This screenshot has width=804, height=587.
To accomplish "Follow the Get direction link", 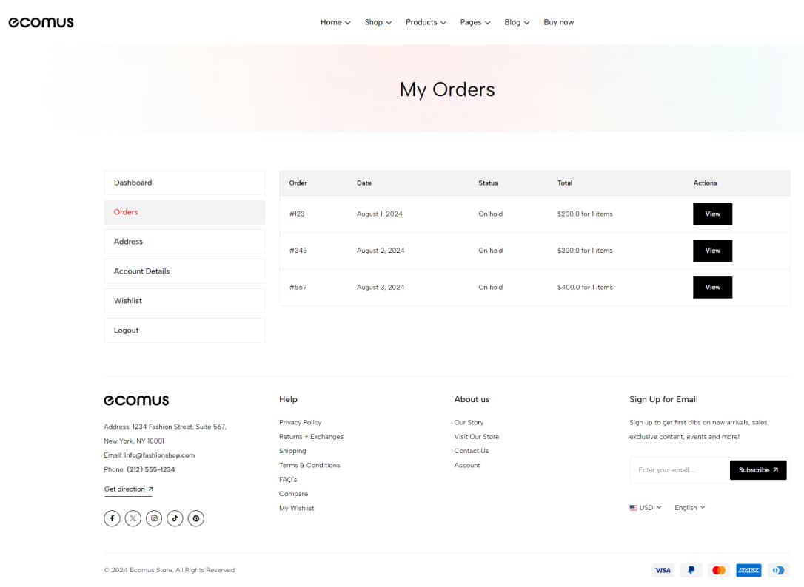I will pyautogui.click(x=128, y=489).
